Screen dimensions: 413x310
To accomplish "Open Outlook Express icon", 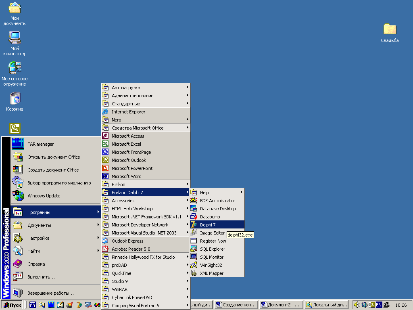I will [105, 241].
